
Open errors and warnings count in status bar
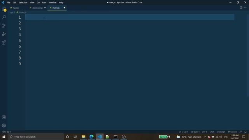[x=7, y=132]
